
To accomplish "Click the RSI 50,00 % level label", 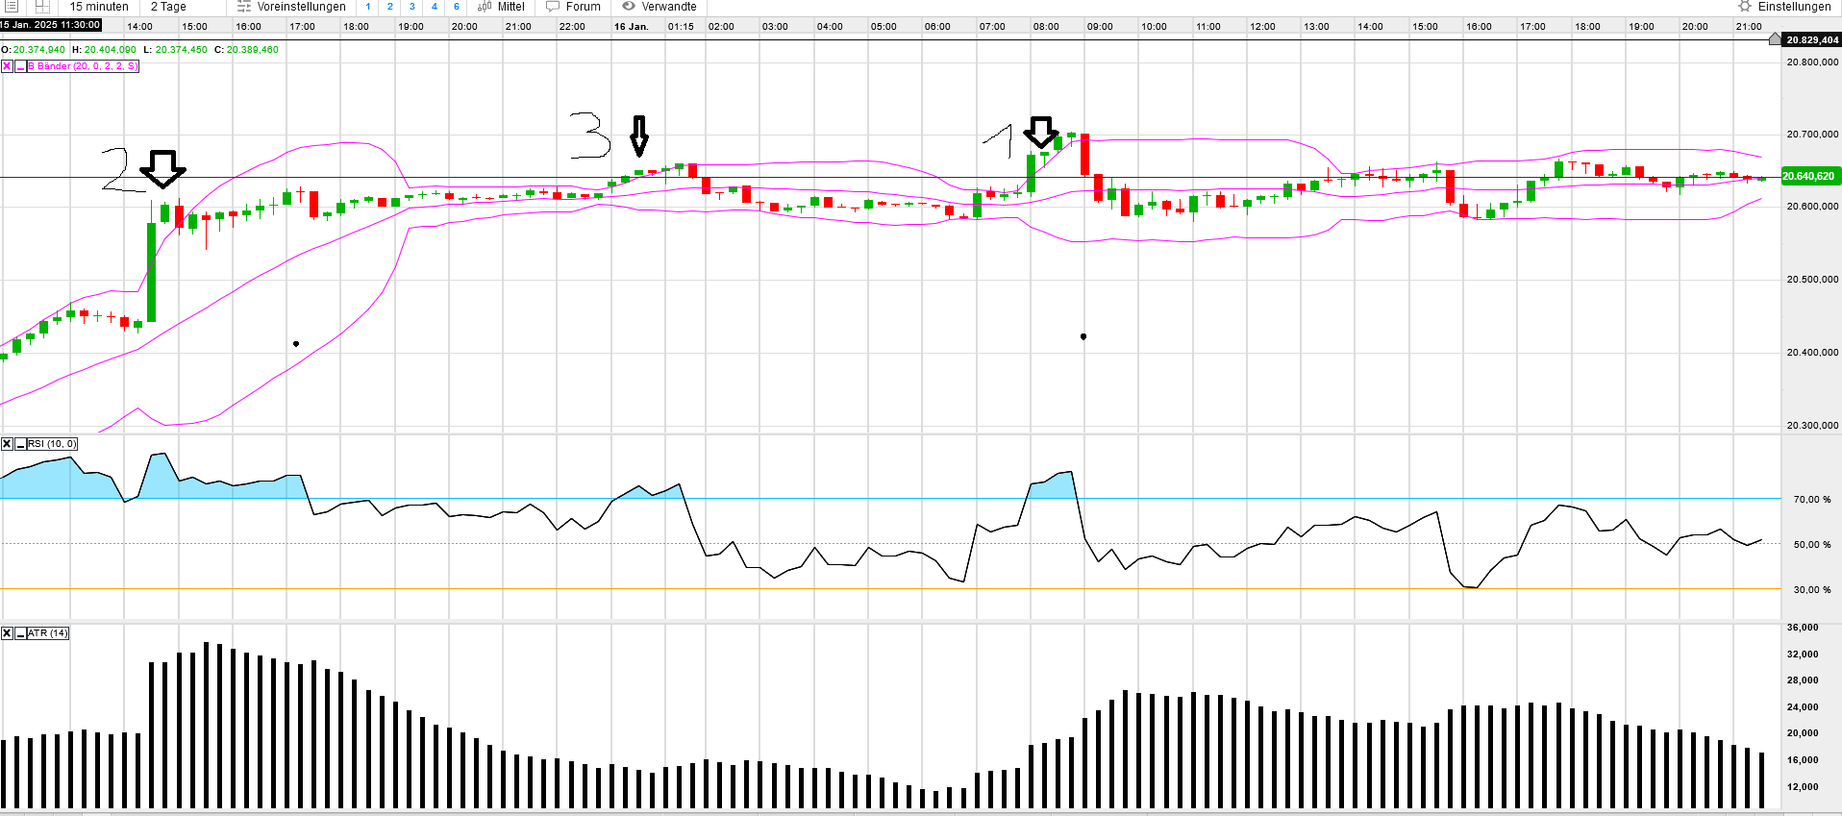I will click(x=1812, y=545).
